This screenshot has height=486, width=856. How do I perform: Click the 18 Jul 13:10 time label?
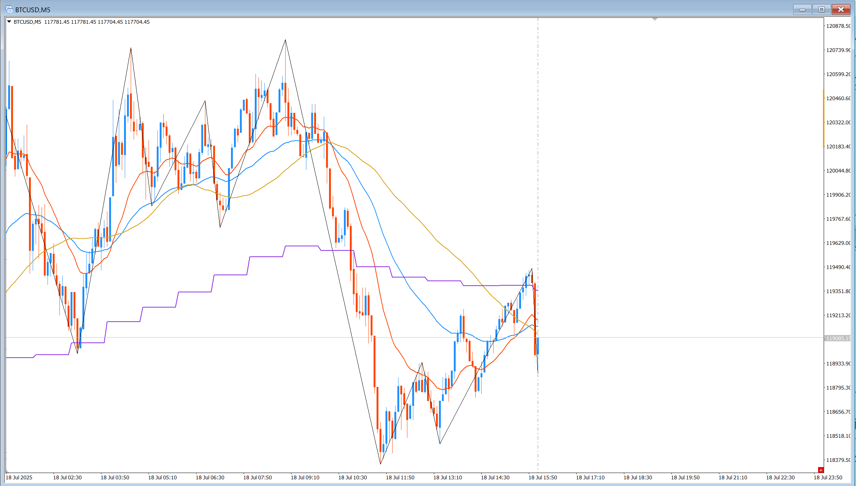tap(447, 477)
